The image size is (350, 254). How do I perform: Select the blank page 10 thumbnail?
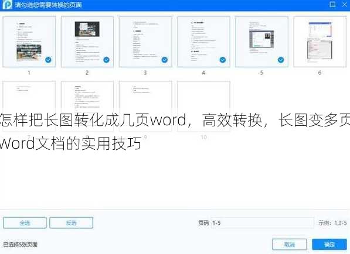(x=203, y=106)
